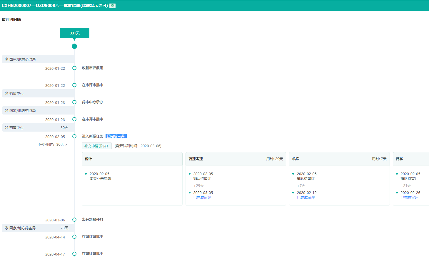The width and height of the screenshot is (429, 257).
Task: Select the 药审中心承办 timeline node circle
Action: (x=74, y=102)
